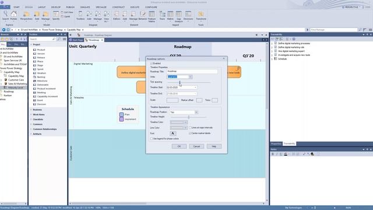Switch to the SIMULATE ribbon tab
373x210 pixels.
coord(85,7)
